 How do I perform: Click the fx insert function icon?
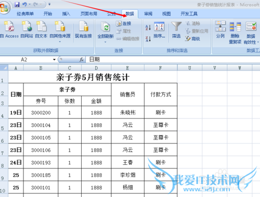click(x=82, y=60)
